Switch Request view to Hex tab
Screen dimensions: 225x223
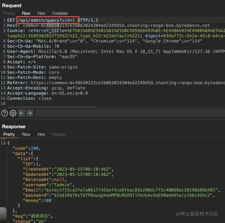click(41, 13)
